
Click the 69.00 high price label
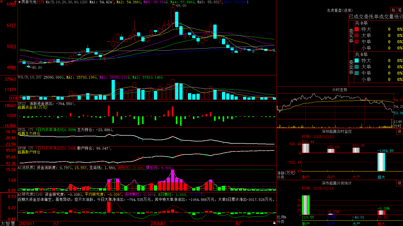click(181, 6)
